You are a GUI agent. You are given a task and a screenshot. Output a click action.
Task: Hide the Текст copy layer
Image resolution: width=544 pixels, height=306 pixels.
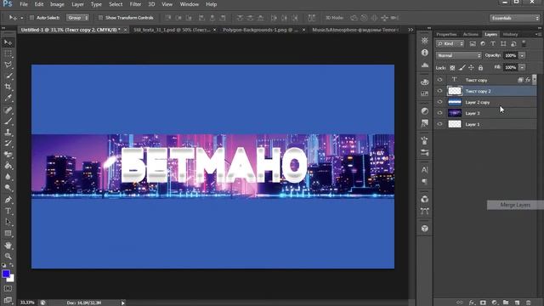pos(440,80)
